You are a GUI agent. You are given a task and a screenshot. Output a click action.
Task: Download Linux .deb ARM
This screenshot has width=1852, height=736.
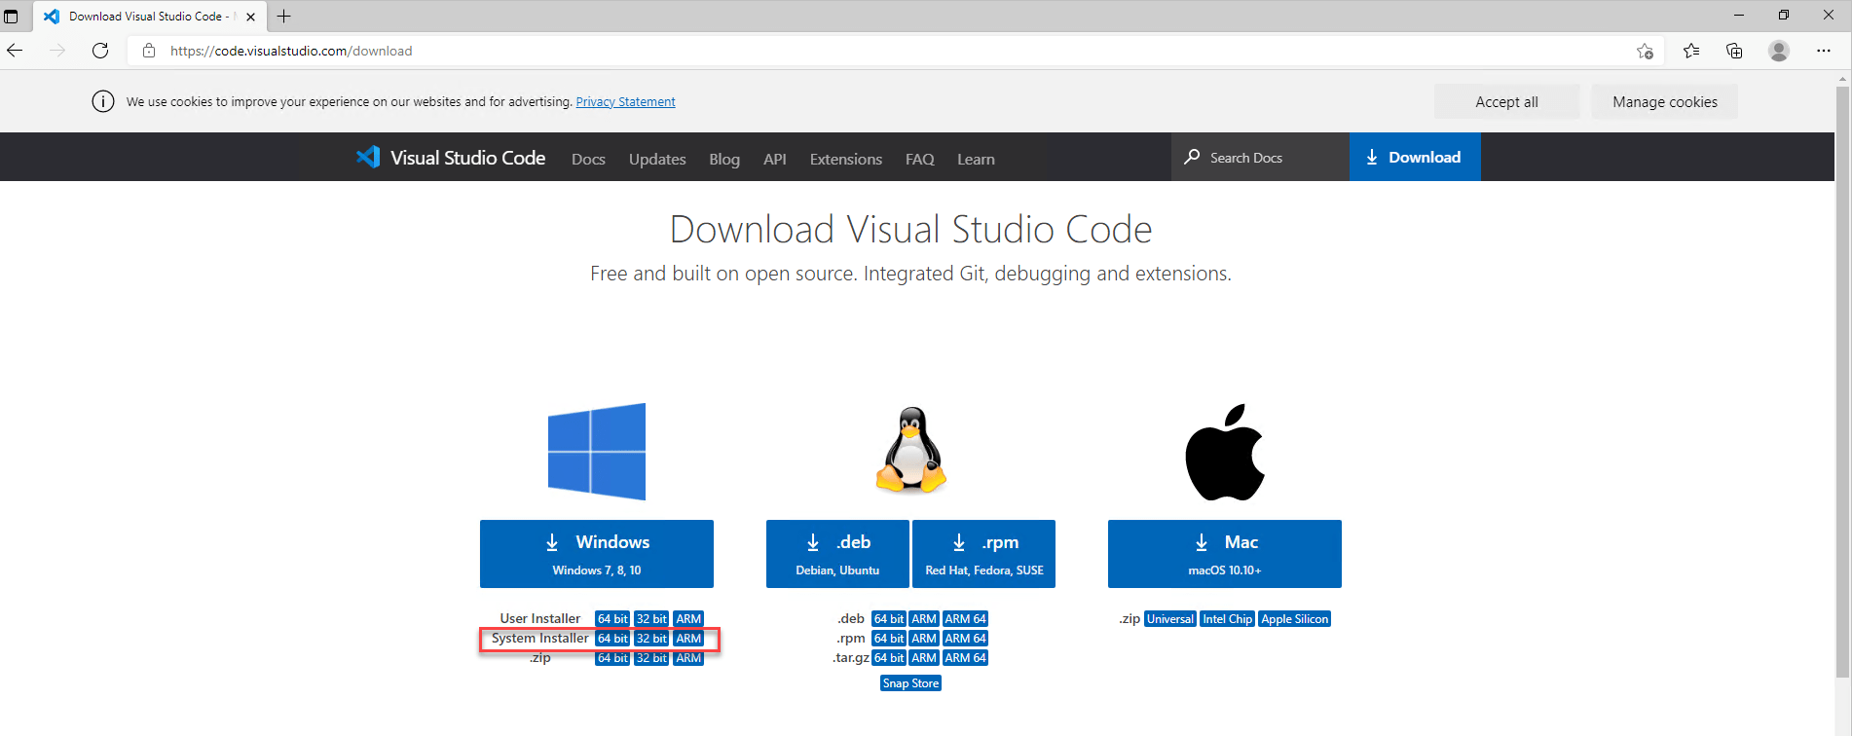924,619
